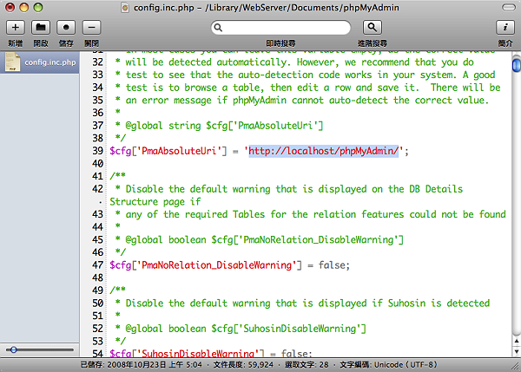Click the saved date status text
Viewport: 521px width, 372px height.
[x=141, y=365]
